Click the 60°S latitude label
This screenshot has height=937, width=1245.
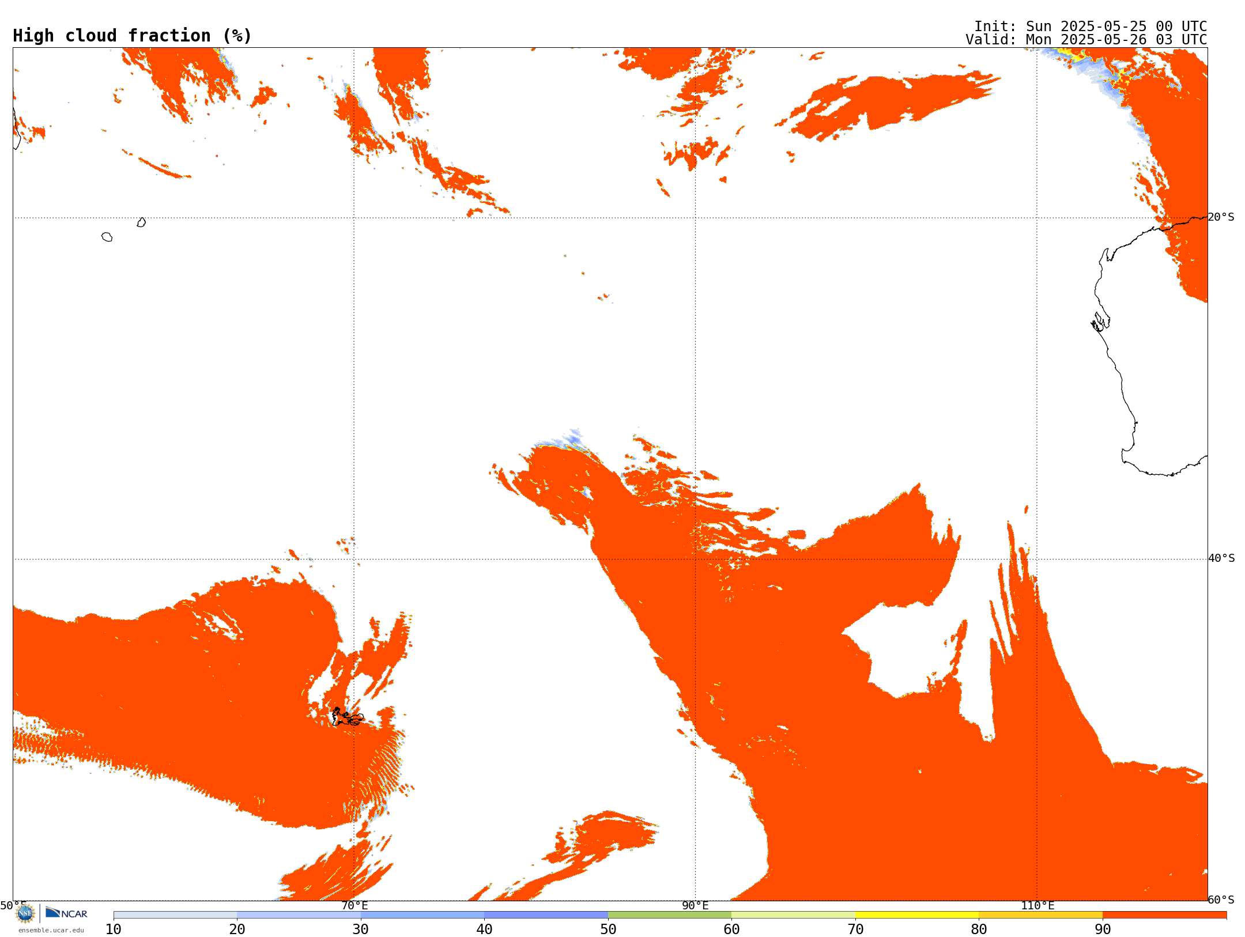pyautogui.click(x=1221, y=900)
